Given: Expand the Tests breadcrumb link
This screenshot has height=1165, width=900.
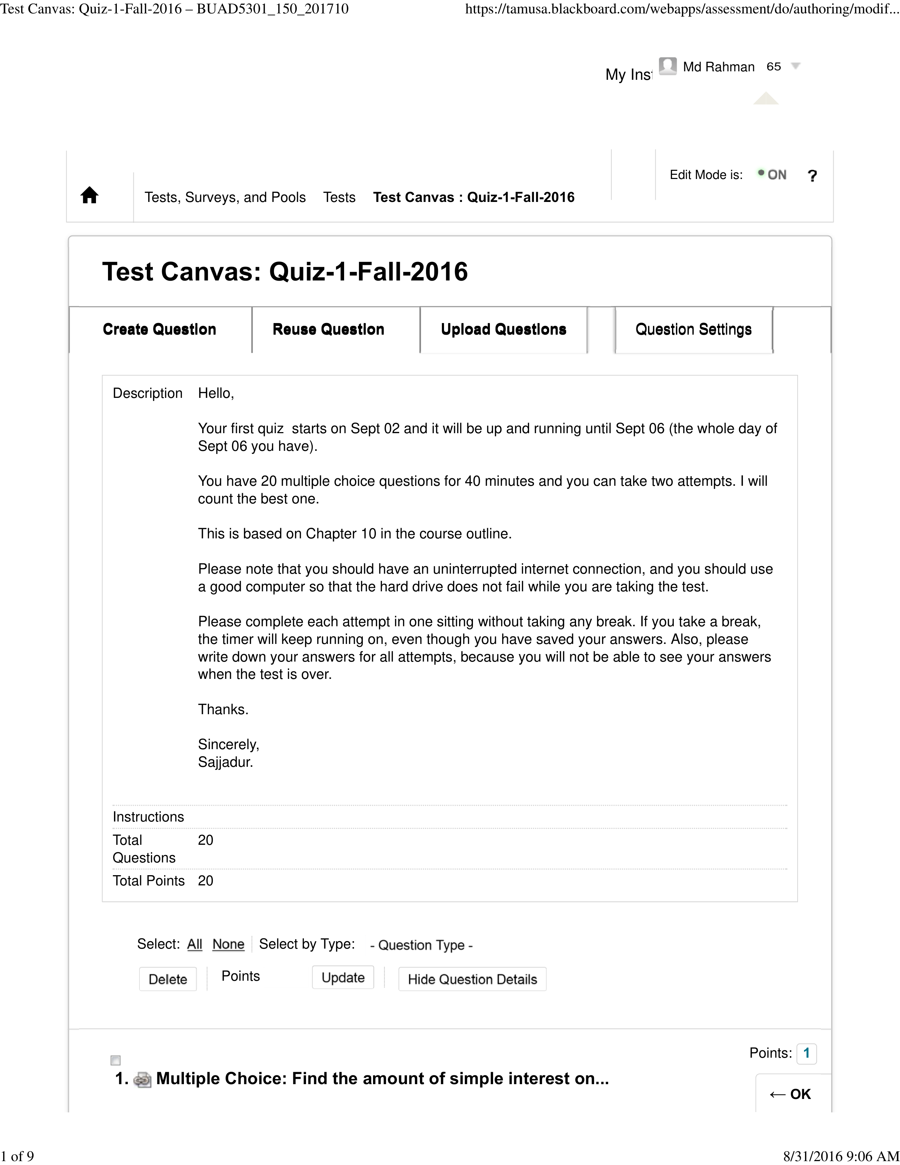Looking at the screenshot, I should pyautogui.click(x=340, y=197).
